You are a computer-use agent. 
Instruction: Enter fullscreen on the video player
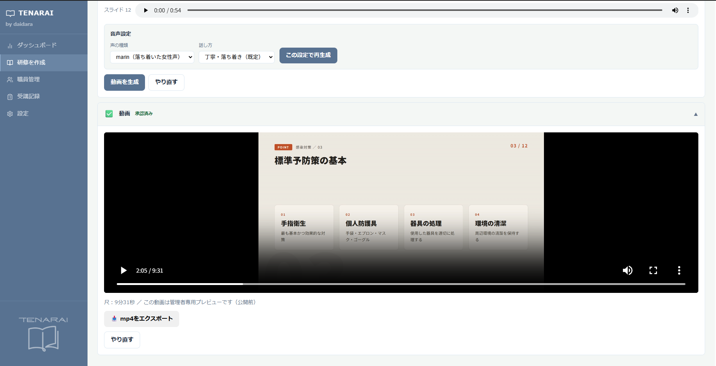click(653, 270)
